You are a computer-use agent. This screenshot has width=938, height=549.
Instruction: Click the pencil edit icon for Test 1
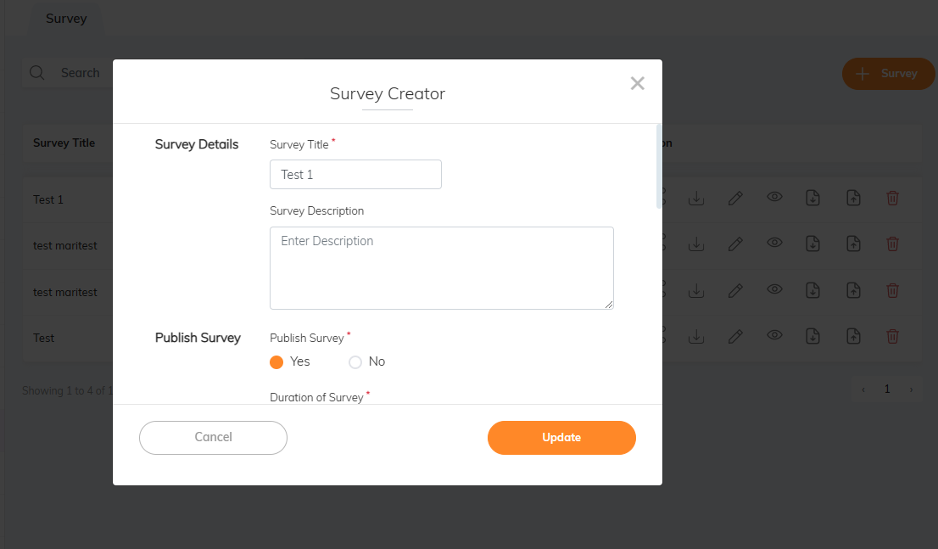click(x=735, y=199)
